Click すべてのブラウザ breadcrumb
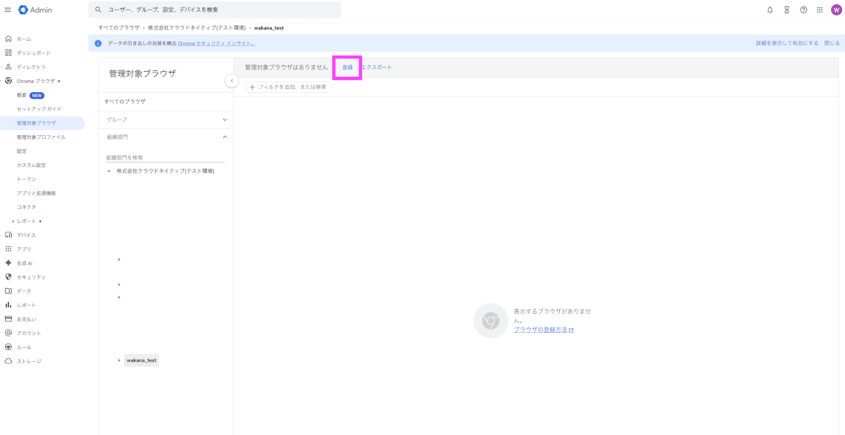845x435 pixels. 119,27
